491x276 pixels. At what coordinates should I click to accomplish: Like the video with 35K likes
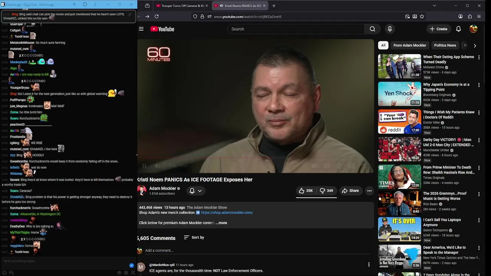(x=306, y=191)
